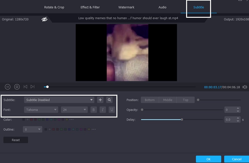Viewport: 249px width, 163px height.
Task: Add a subtitle file with plus button
Action: click(x=100, y=100)
